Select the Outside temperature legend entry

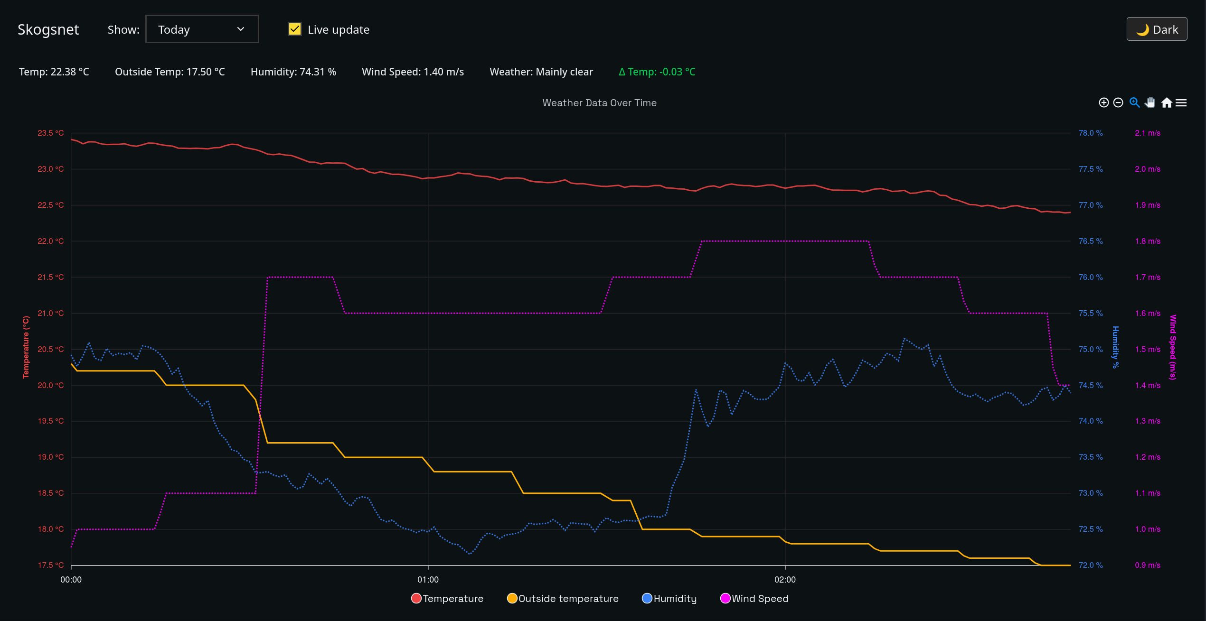click(x=568, y=598)
